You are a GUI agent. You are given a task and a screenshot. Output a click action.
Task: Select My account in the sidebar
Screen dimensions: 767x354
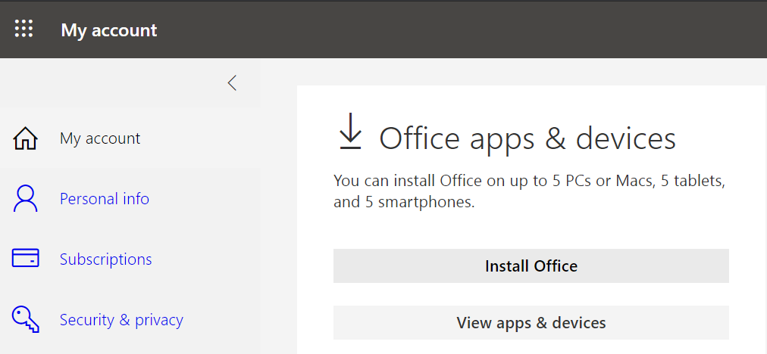click(x=100, y=138)
